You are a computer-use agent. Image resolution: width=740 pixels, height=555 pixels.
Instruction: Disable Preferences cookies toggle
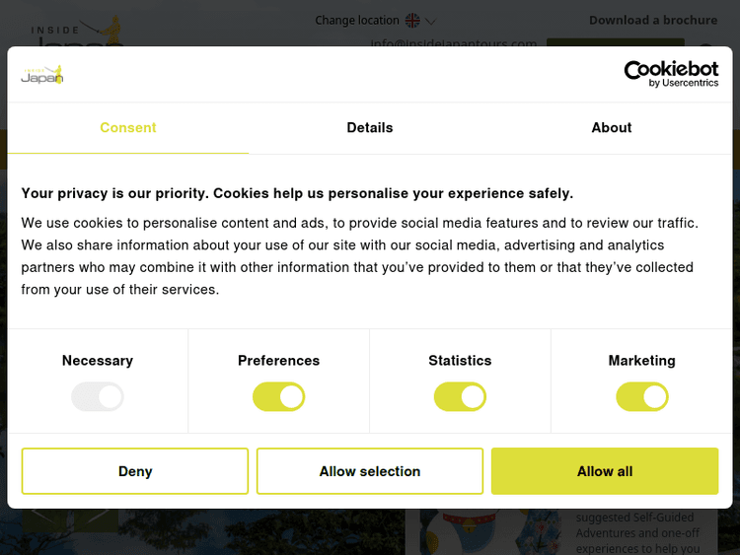click(x=279, y=397)
